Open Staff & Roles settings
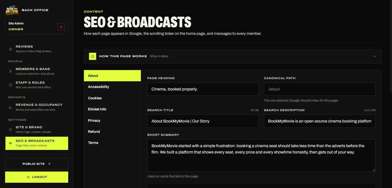This screenshot has height=188, width=392. tap(37, 85)
